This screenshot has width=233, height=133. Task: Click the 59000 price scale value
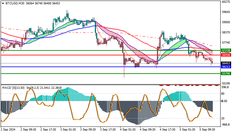coord(226,22)
